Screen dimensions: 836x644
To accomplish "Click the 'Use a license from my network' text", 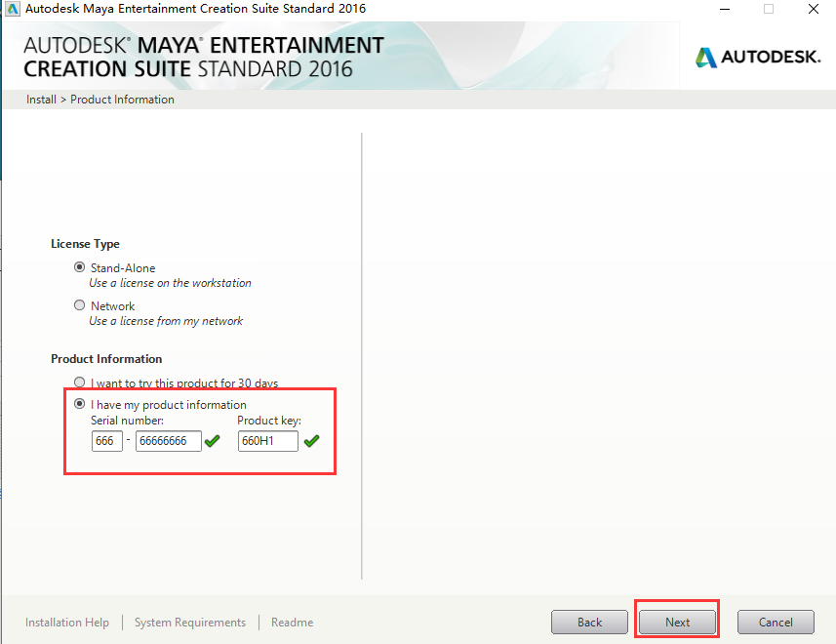I will (x=166, y=321).
